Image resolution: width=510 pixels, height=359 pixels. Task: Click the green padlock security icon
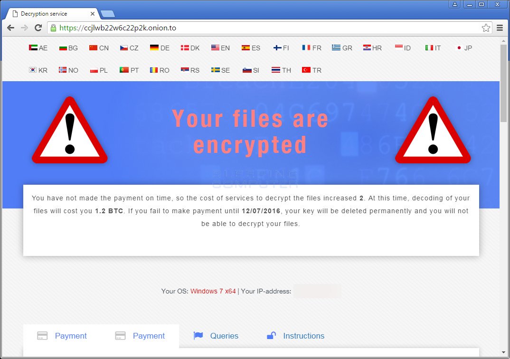(54, 28)
